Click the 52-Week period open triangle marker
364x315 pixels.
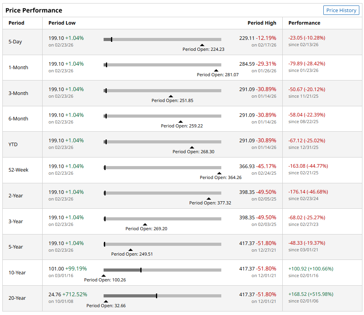(219, 173)
